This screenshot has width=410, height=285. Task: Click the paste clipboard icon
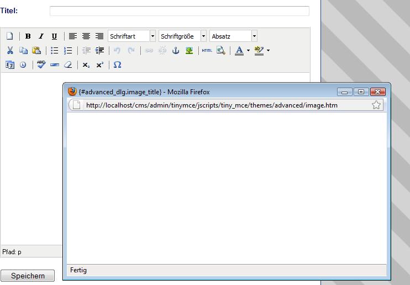coord(36,51)
